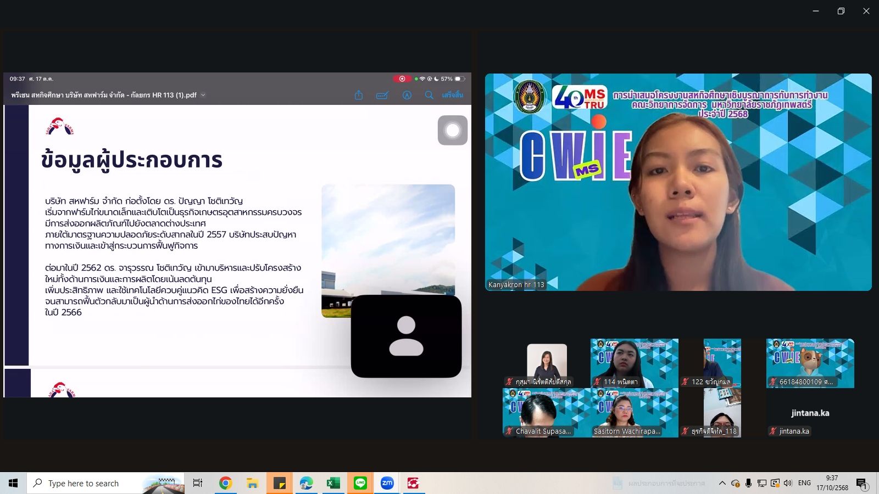Open Task View on the taskbar
879x494 pixels.
click(198, 483)
